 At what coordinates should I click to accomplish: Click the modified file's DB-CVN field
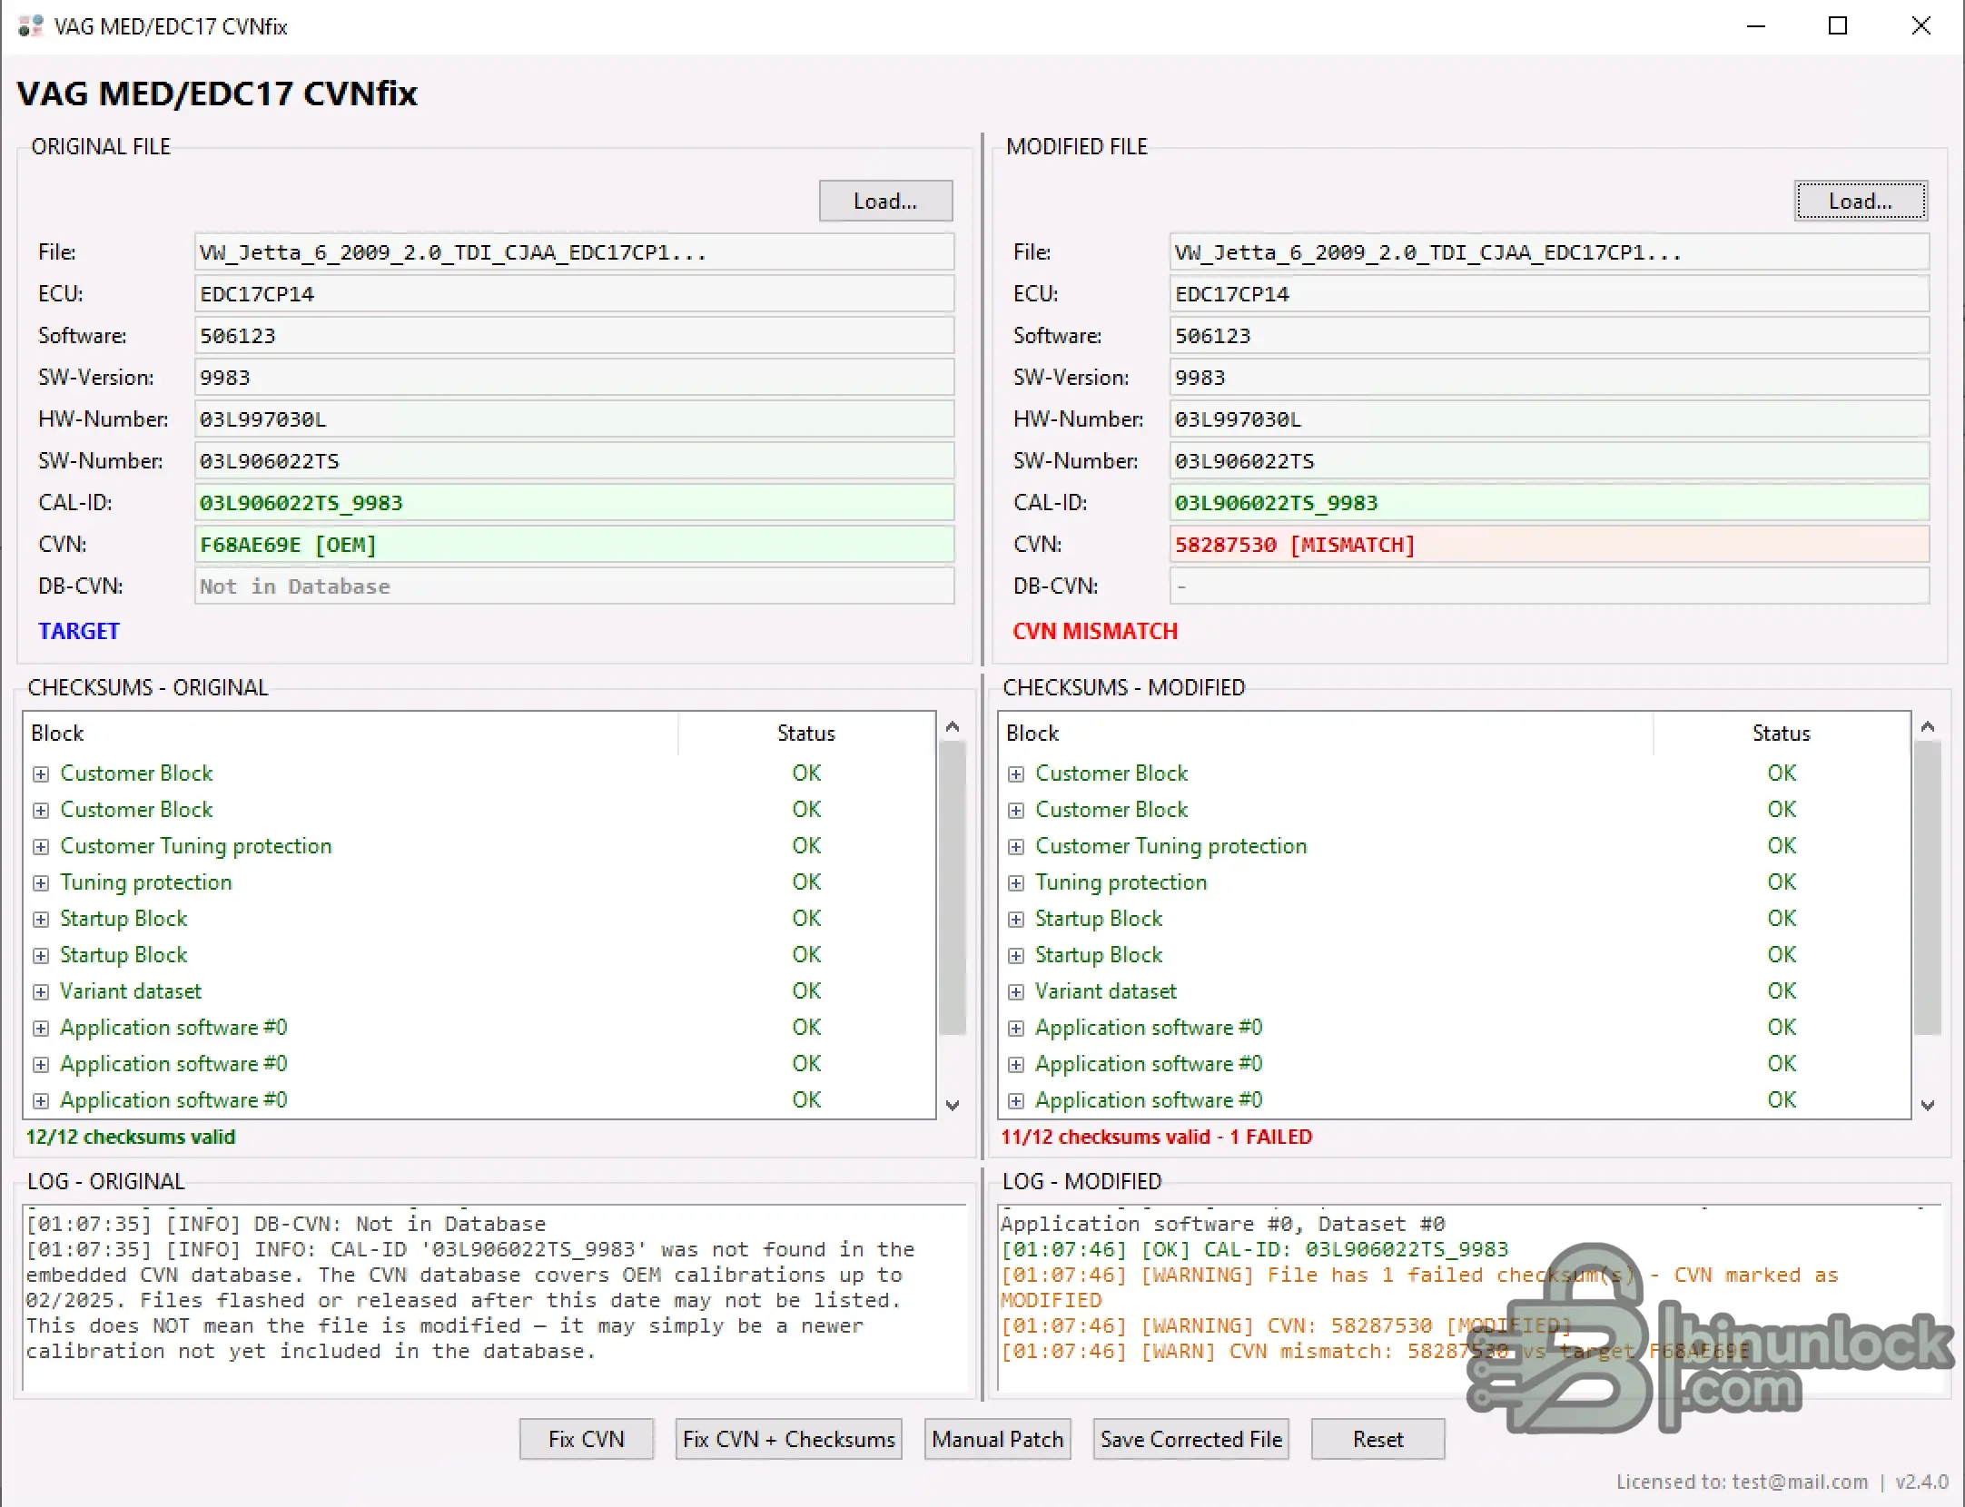pyautogui.click(x=1549, y=586)
